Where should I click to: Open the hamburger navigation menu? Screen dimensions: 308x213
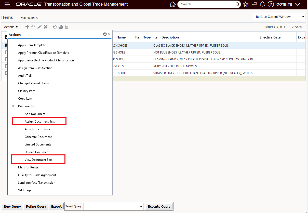[x=7, y=4]
